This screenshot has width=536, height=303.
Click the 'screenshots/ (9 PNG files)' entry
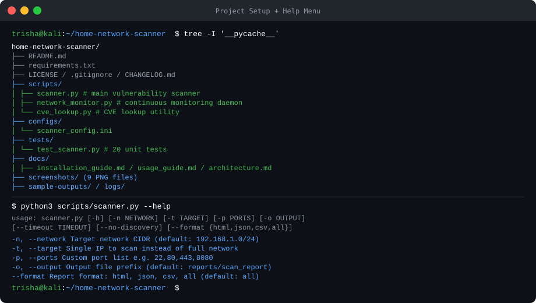tap(83, 177)
